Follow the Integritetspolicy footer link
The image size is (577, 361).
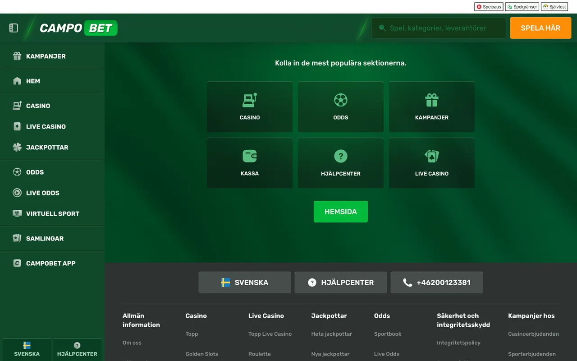pyautogui.click(x=459, y=343)
